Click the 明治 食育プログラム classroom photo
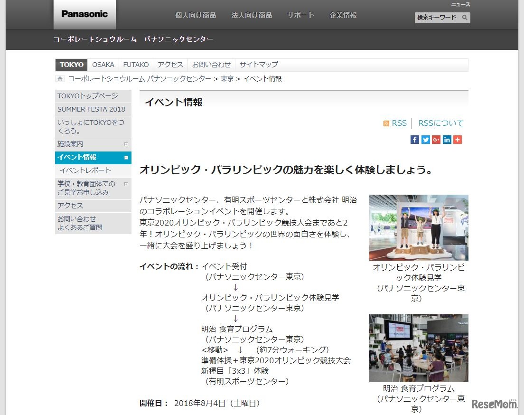 419,348
